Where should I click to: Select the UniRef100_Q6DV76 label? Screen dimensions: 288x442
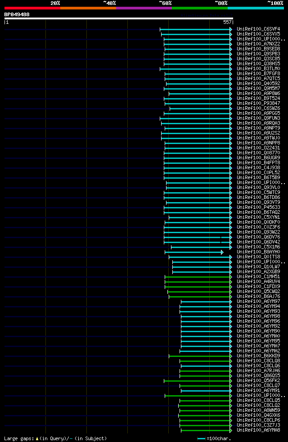click(x=258, y=237)
